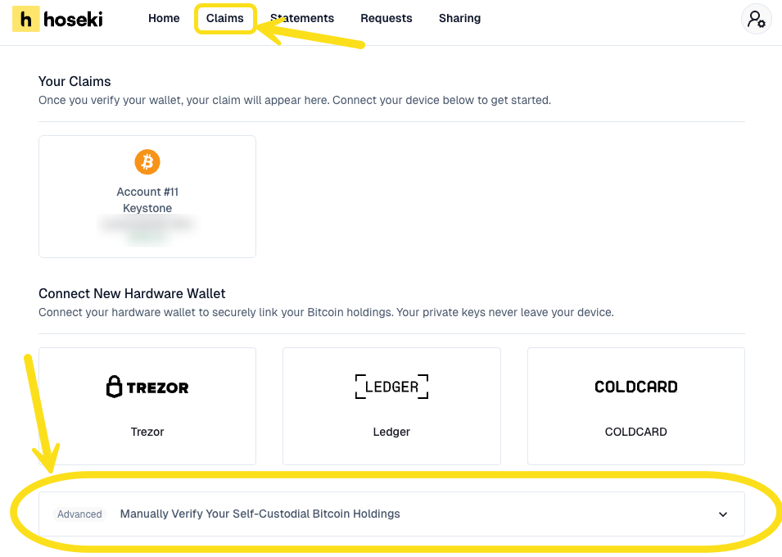Navigate to the Requests section
This screenshot has height=557, width=782.
point(386,18)
